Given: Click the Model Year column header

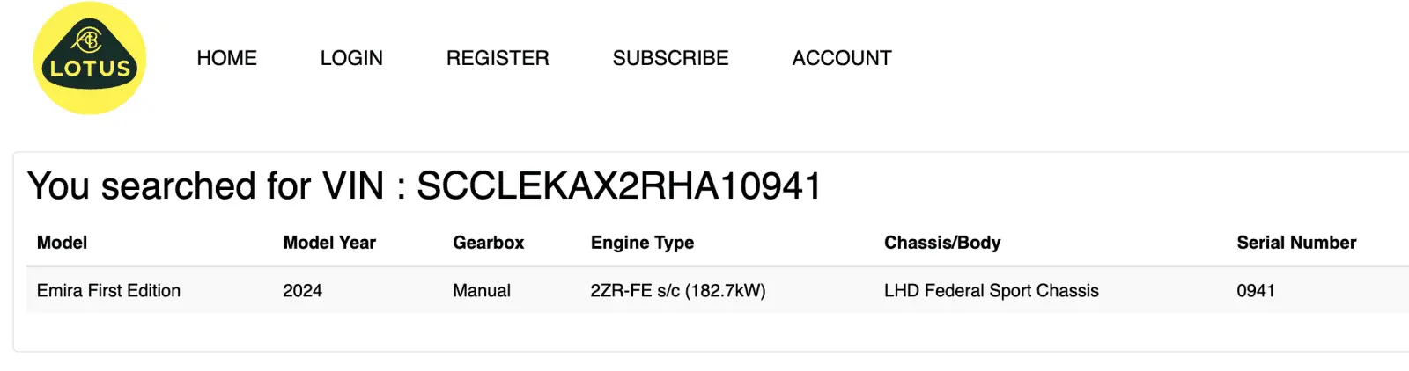Looking at the screenshot, I should point(329,243).
